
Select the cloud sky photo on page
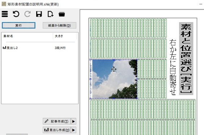point(115,79)
